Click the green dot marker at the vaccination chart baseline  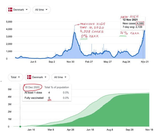pos(20,126)
